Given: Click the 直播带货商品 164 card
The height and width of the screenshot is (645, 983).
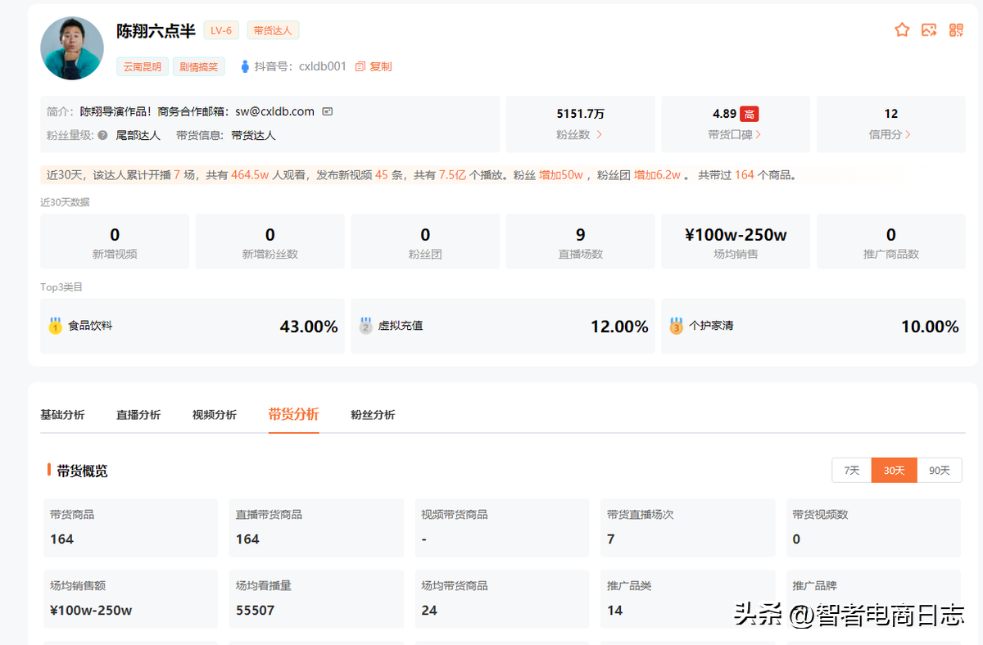Looking at the screenshot, I should tap(316, 528).
